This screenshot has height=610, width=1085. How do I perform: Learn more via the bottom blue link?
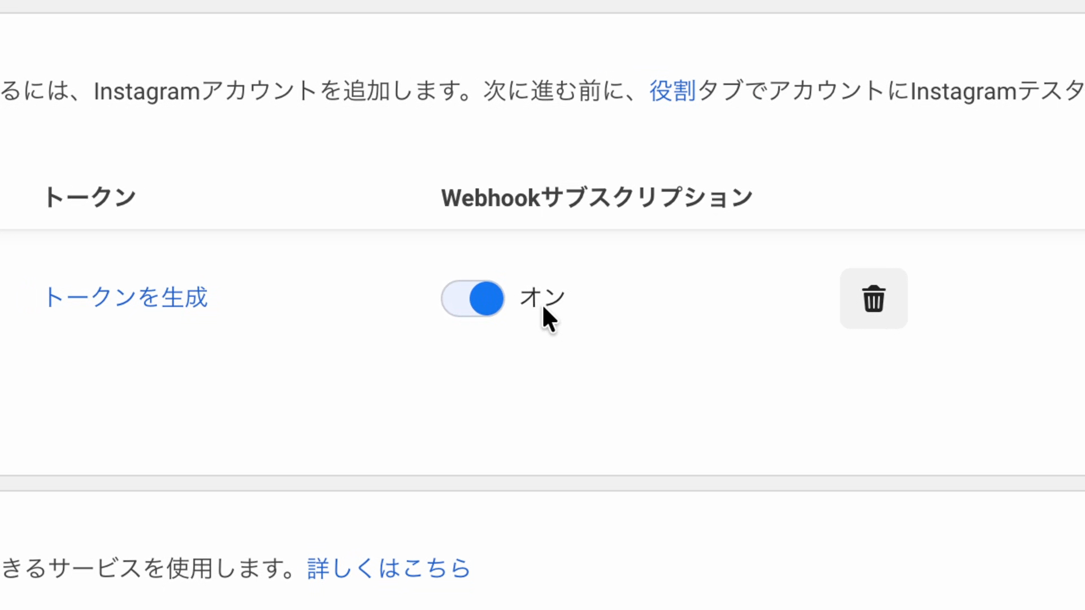[389, 568]
